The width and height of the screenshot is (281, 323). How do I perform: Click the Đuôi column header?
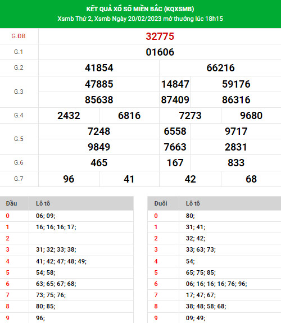click(161, 203)
